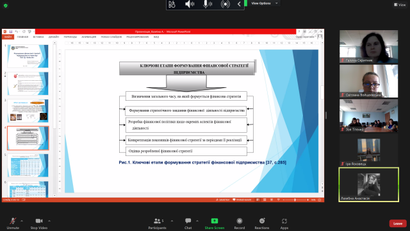Click the green encryption shield icon
This screenshot has width=410, height=231.
(x=6, y=6)
